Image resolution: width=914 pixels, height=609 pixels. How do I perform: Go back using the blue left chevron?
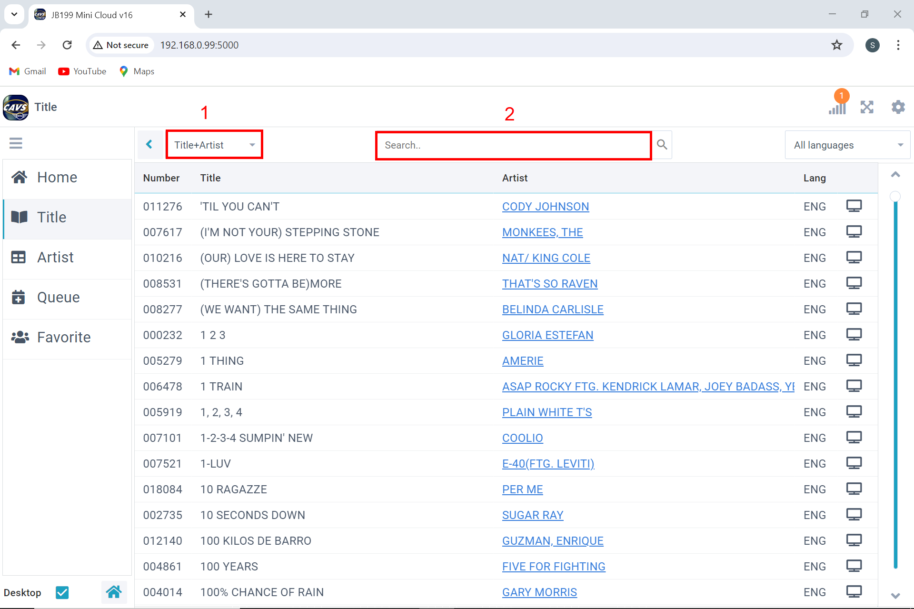pos(149,144)
